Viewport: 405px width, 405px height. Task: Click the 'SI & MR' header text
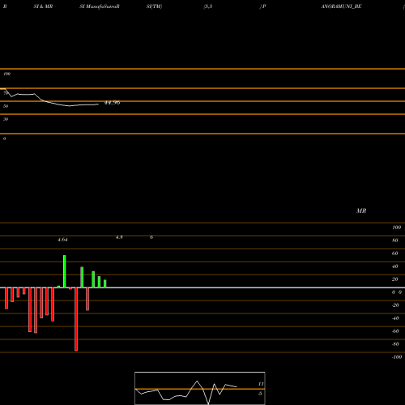click(x=43, y=6)
